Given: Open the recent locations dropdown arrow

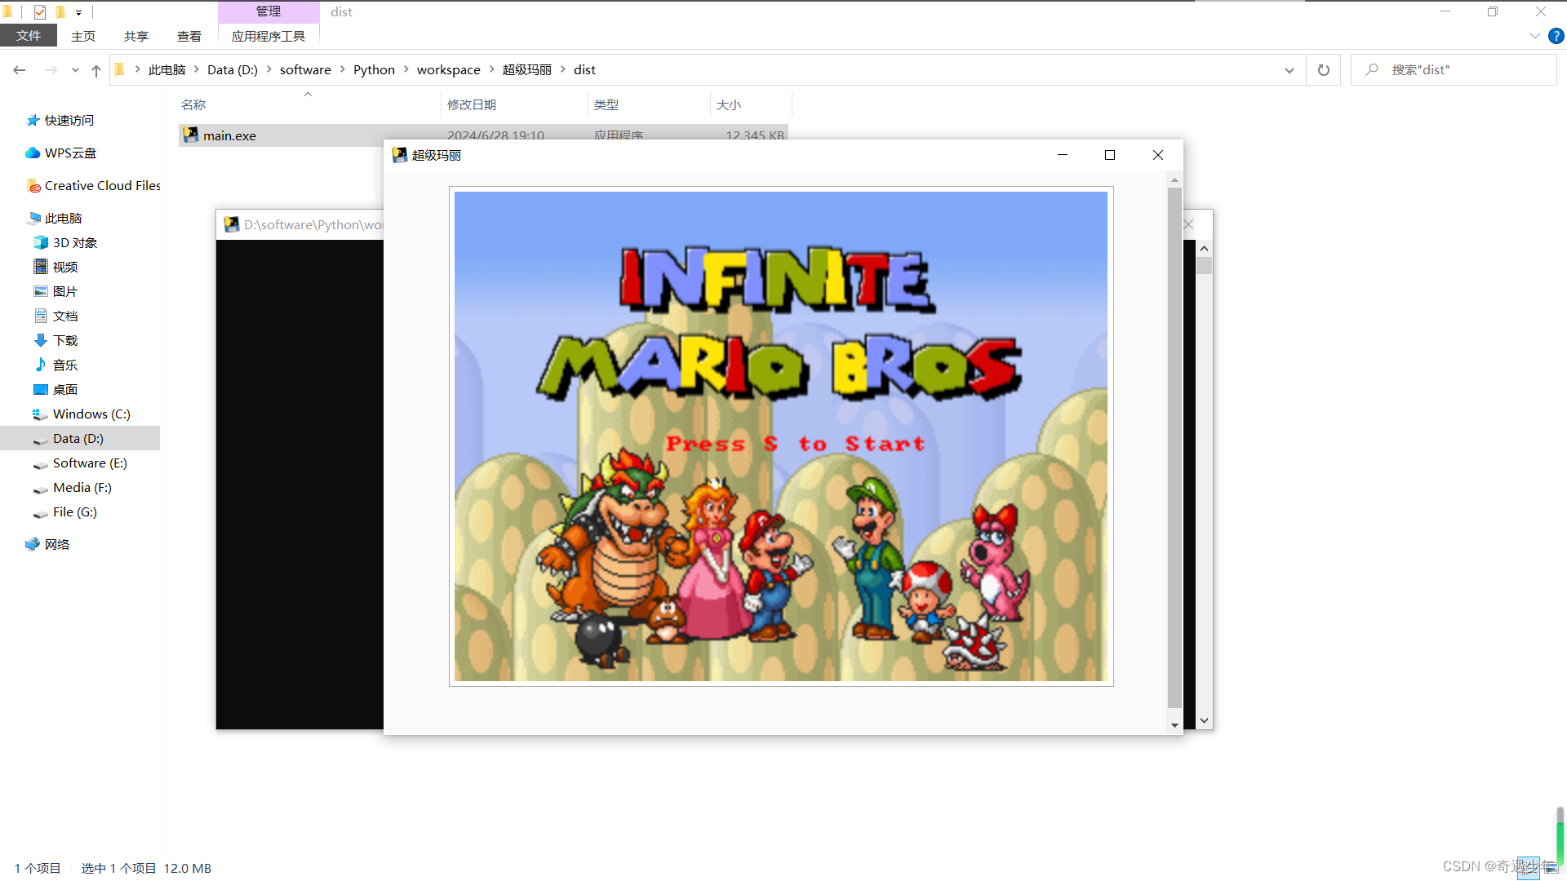Looking at the screenshot, I should tap(75, 71).
